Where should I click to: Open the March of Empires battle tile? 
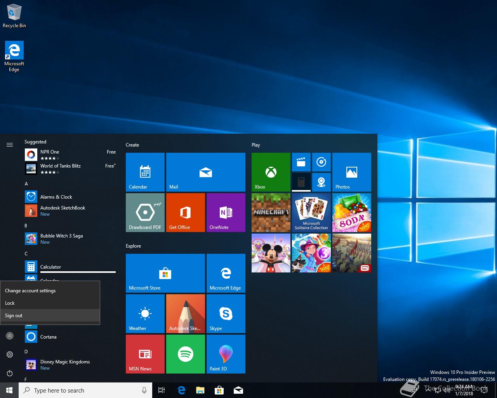[352, 253]
